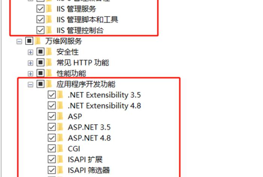Select the '应用程序开发功能' label
Viewport: 263px width, 177px height.
(x=86, y=84)
